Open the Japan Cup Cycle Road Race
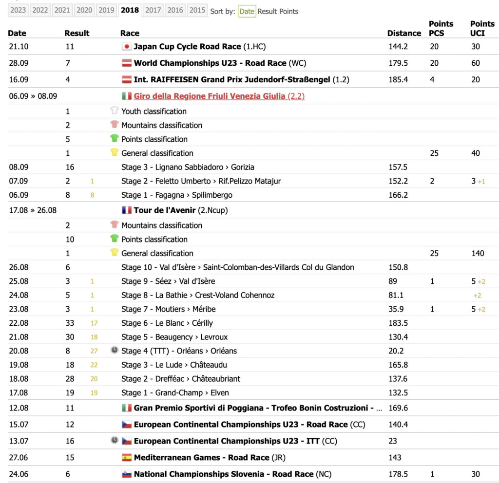The image size is (499, 483). [x=199, y=46]
